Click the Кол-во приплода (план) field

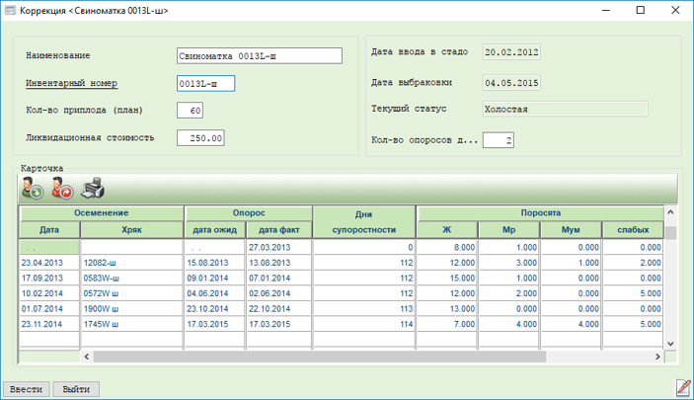coord(190,110)
